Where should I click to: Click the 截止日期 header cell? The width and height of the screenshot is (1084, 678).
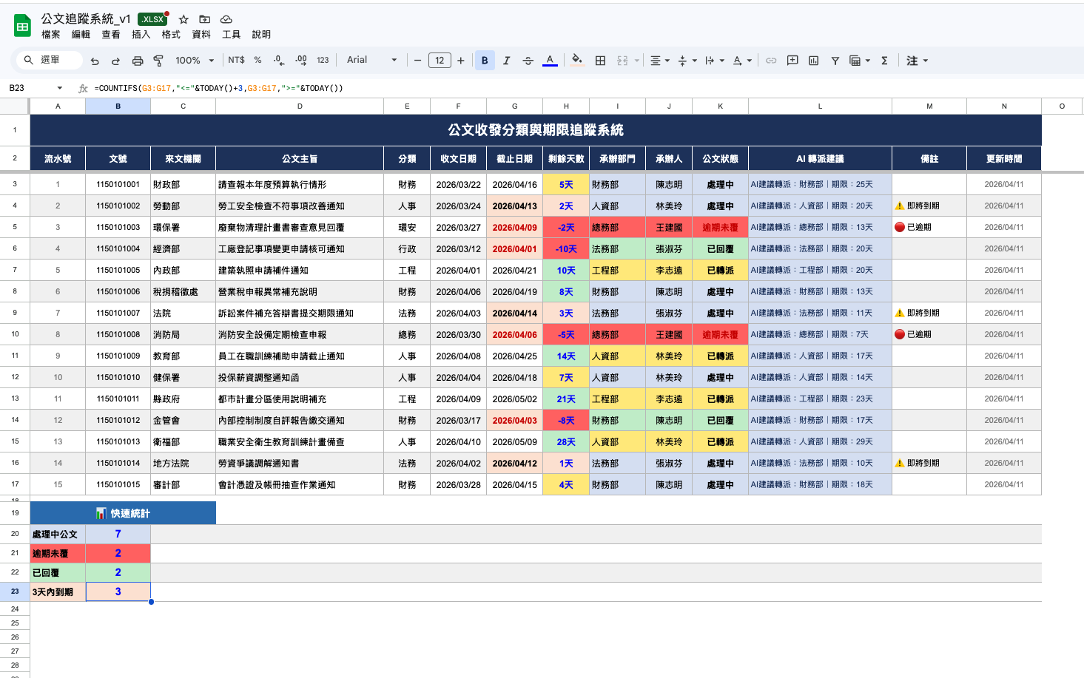514,159
